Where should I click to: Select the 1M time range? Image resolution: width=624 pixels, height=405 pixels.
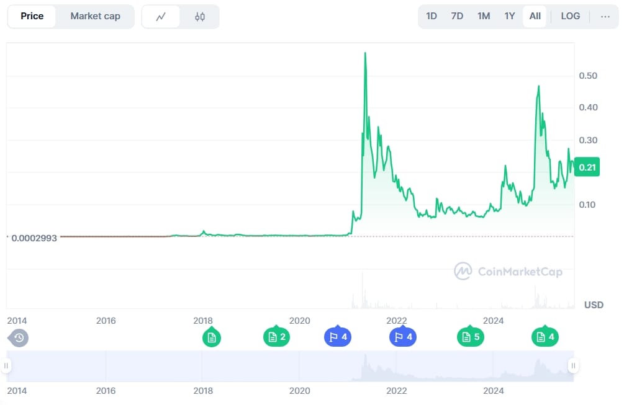click(484, 16)
